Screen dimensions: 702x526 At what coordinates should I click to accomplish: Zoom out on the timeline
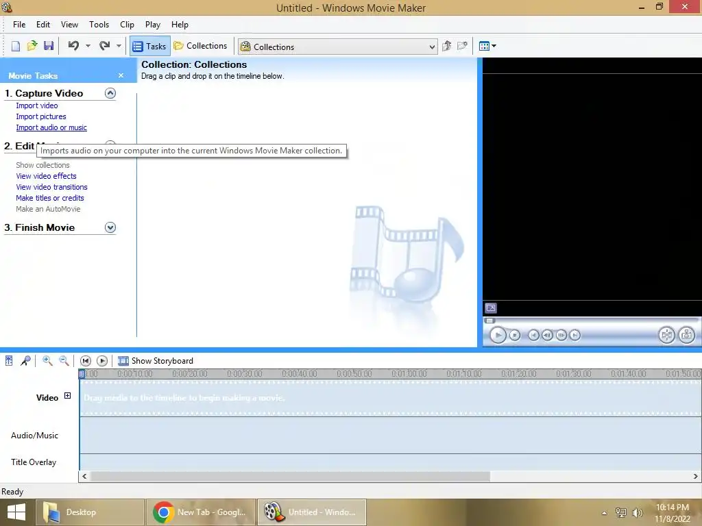point(64,360)
